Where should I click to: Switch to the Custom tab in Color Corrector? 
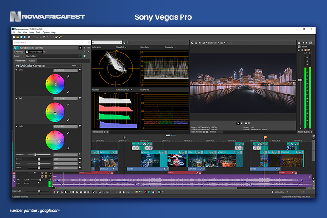point(32,61)
